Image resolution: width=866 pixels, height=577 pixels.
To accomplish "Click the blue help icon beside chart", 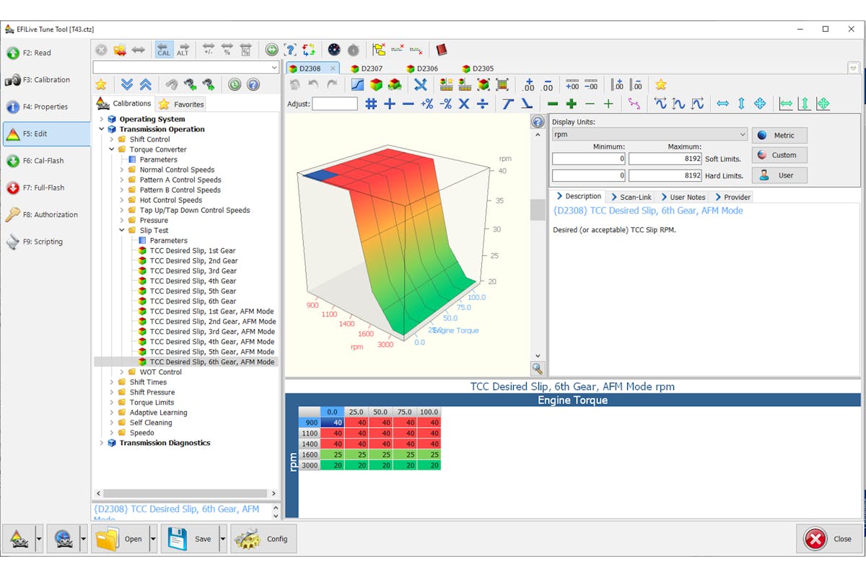I will click(x=537, y=122).
